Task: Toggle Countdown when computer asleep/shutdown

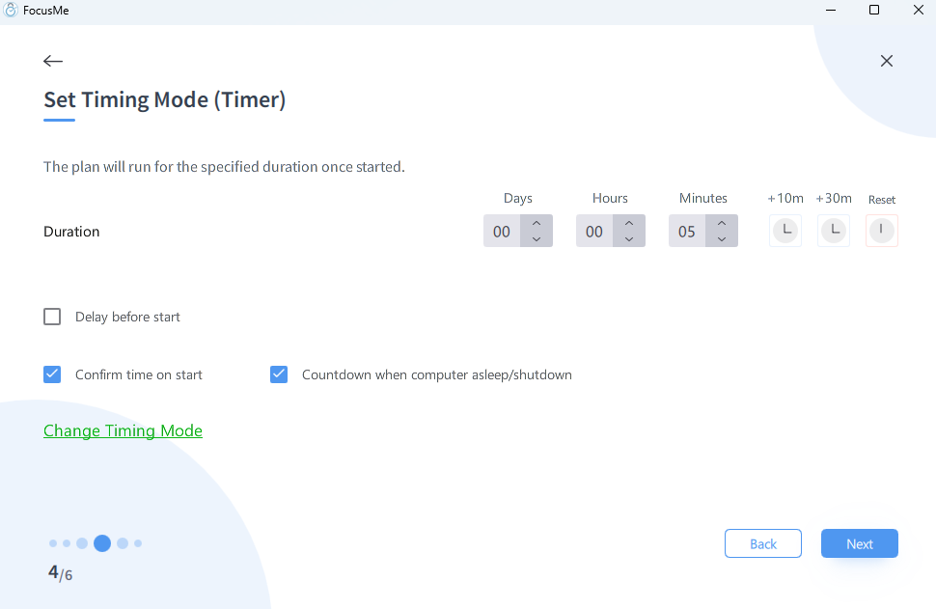Action: [x=279, y=374]
